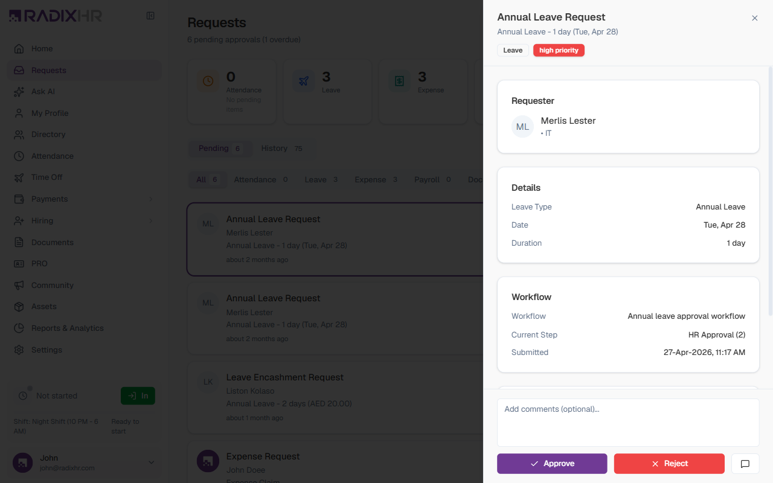Click the '27-Apr-2026, 11:17 AM' submitted value
The height and width of the screenshot is (483, 773).
coord(704,353)
